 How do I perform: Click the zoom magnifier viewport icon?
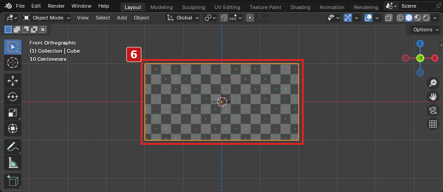click(x=433, y=83)
